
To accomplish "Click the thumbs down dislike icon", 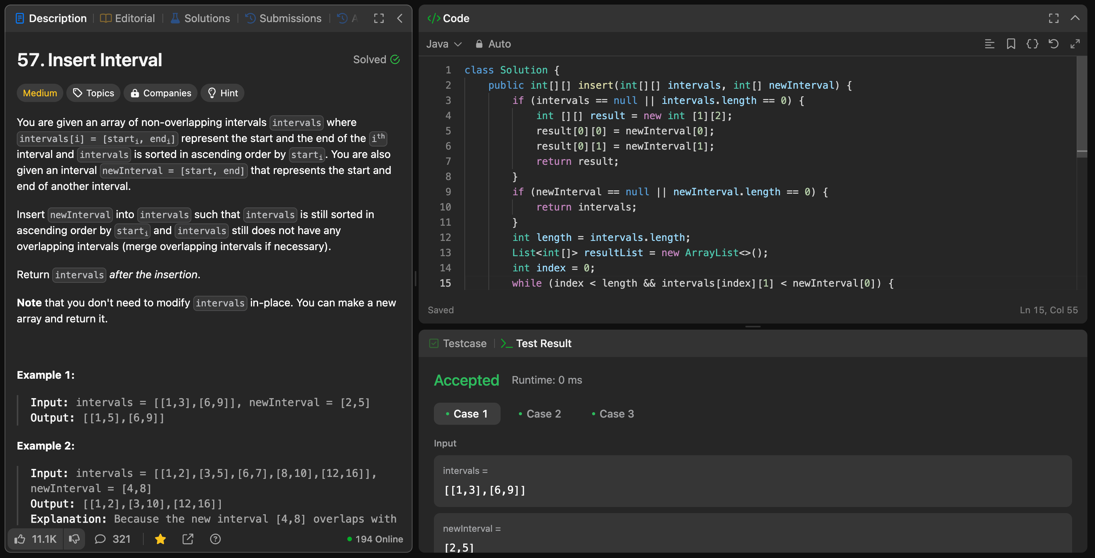I will (x=74, y=539).
